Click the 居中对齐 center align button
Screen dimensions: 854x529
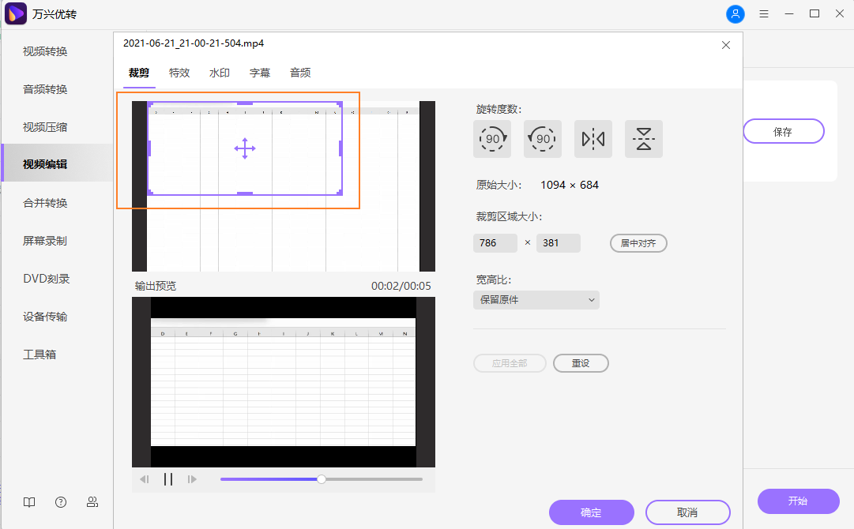coord(638,243)
